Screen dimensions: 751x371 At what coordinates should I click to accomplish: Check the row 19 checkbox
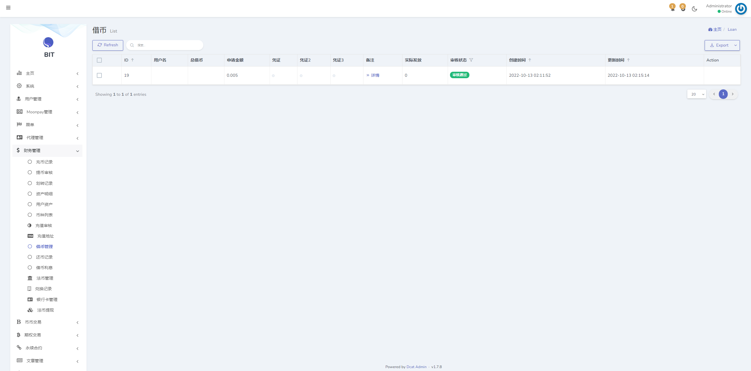click(x=99, y=76)
